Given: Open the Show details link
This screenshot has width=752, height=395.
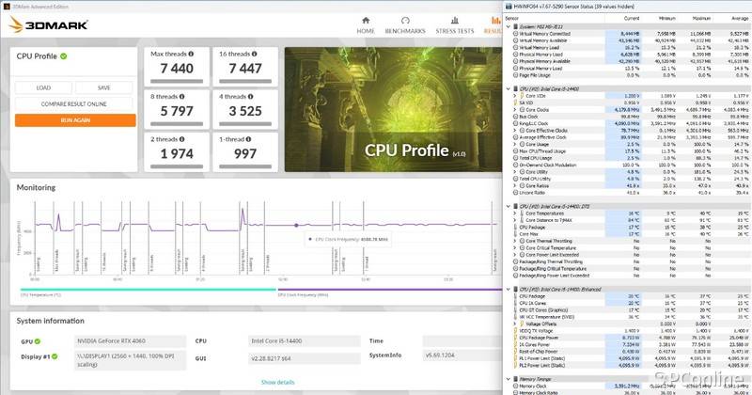Looking at the screenshot, I should (x=277, y=382).
